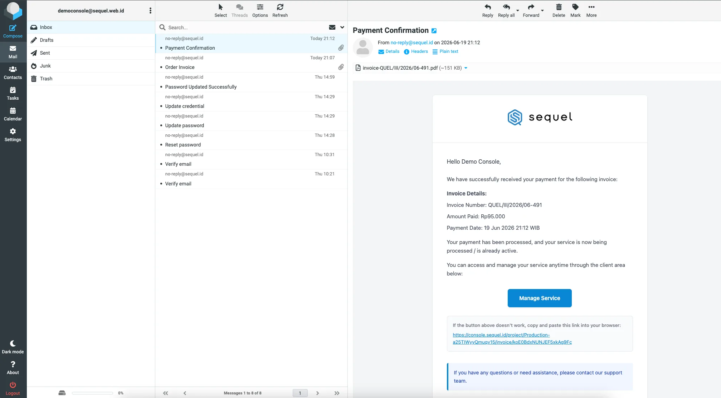Click the Compose icon

pos(13,31)
